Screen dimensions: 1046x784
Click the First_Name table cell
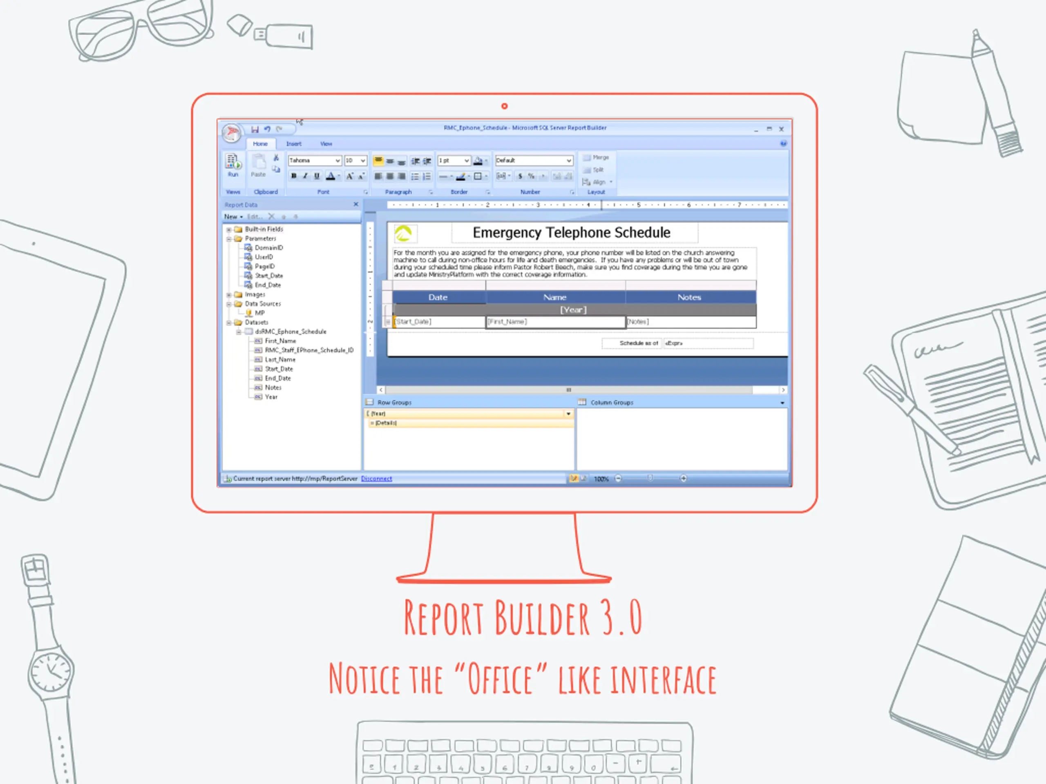(556, 322)
